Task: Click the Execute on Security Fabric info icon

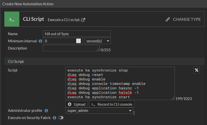Action: [55, 118]
